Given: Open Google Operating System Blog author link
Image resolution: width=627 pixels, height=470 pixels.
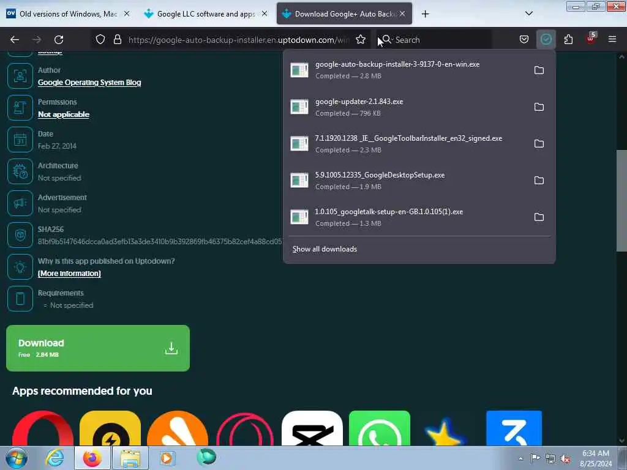Looking at the screenshot, I should coord(89,83).
